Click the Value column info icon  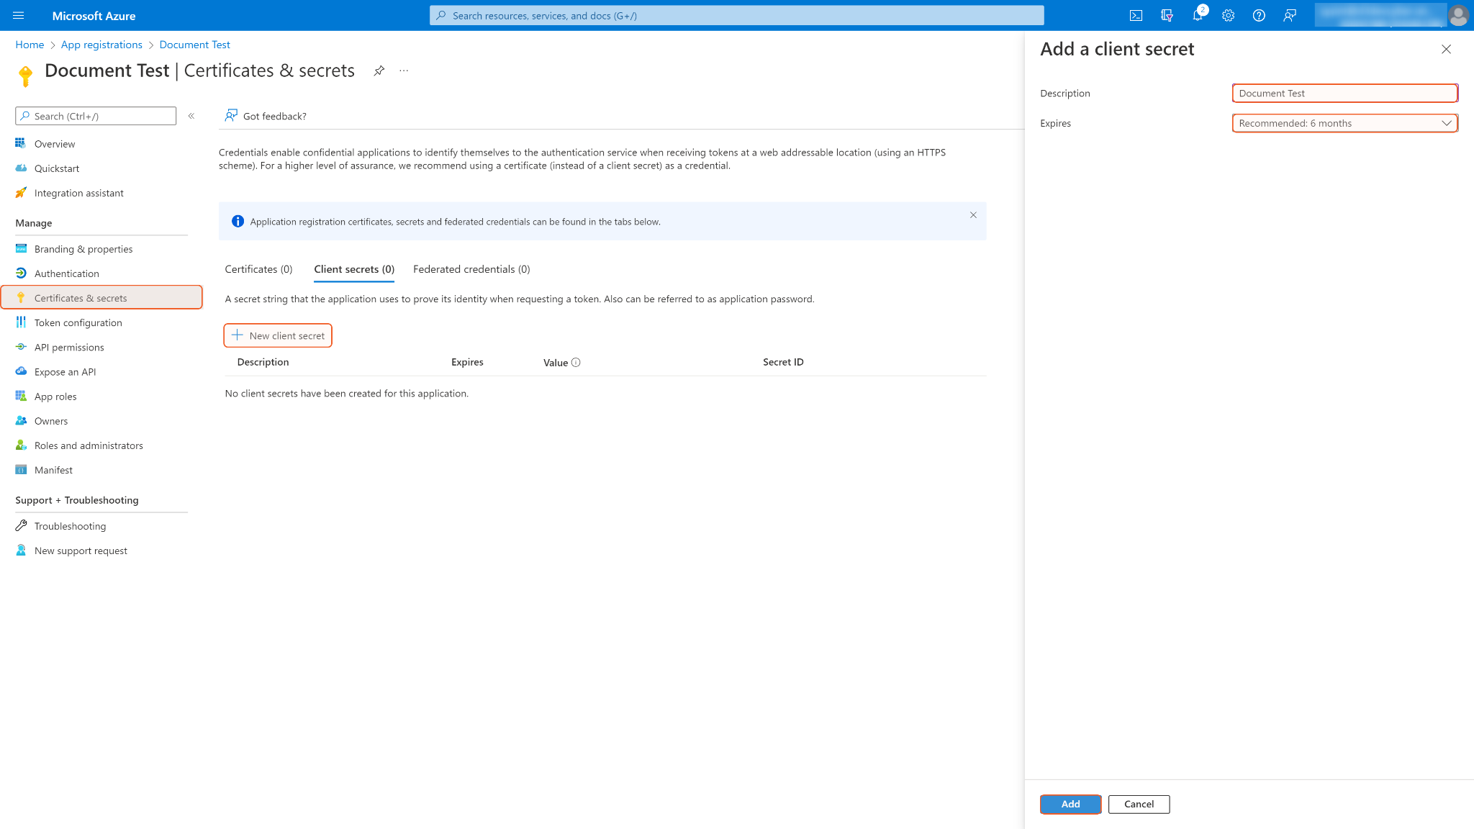click(576, 363)
